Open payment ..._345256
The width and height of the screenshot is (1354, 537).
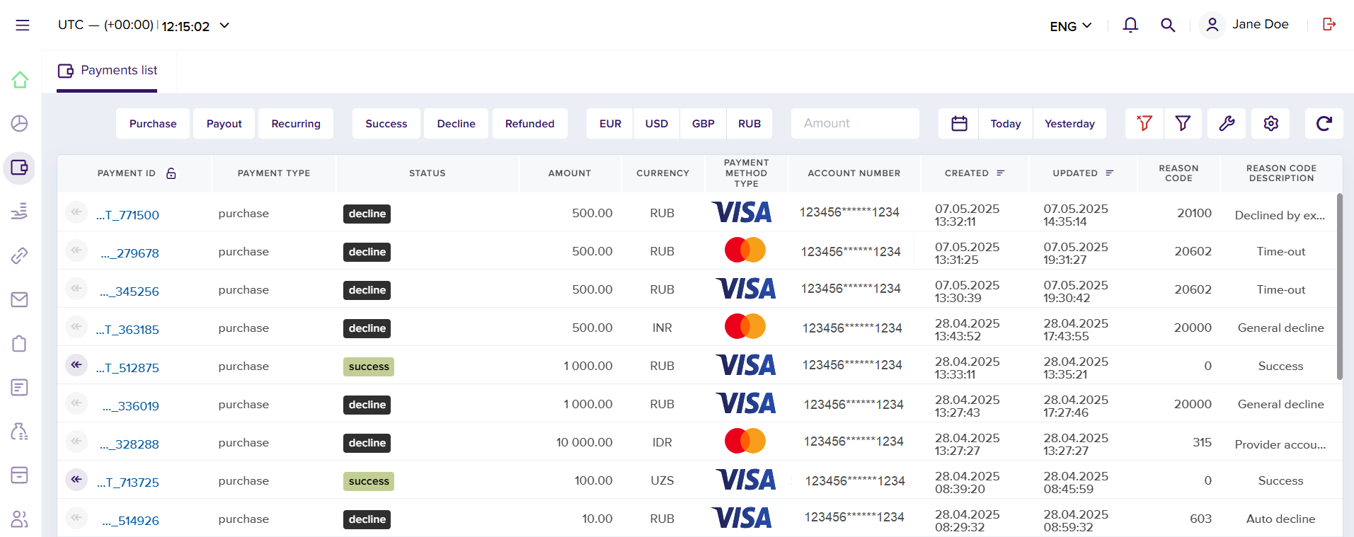[130, 291]
